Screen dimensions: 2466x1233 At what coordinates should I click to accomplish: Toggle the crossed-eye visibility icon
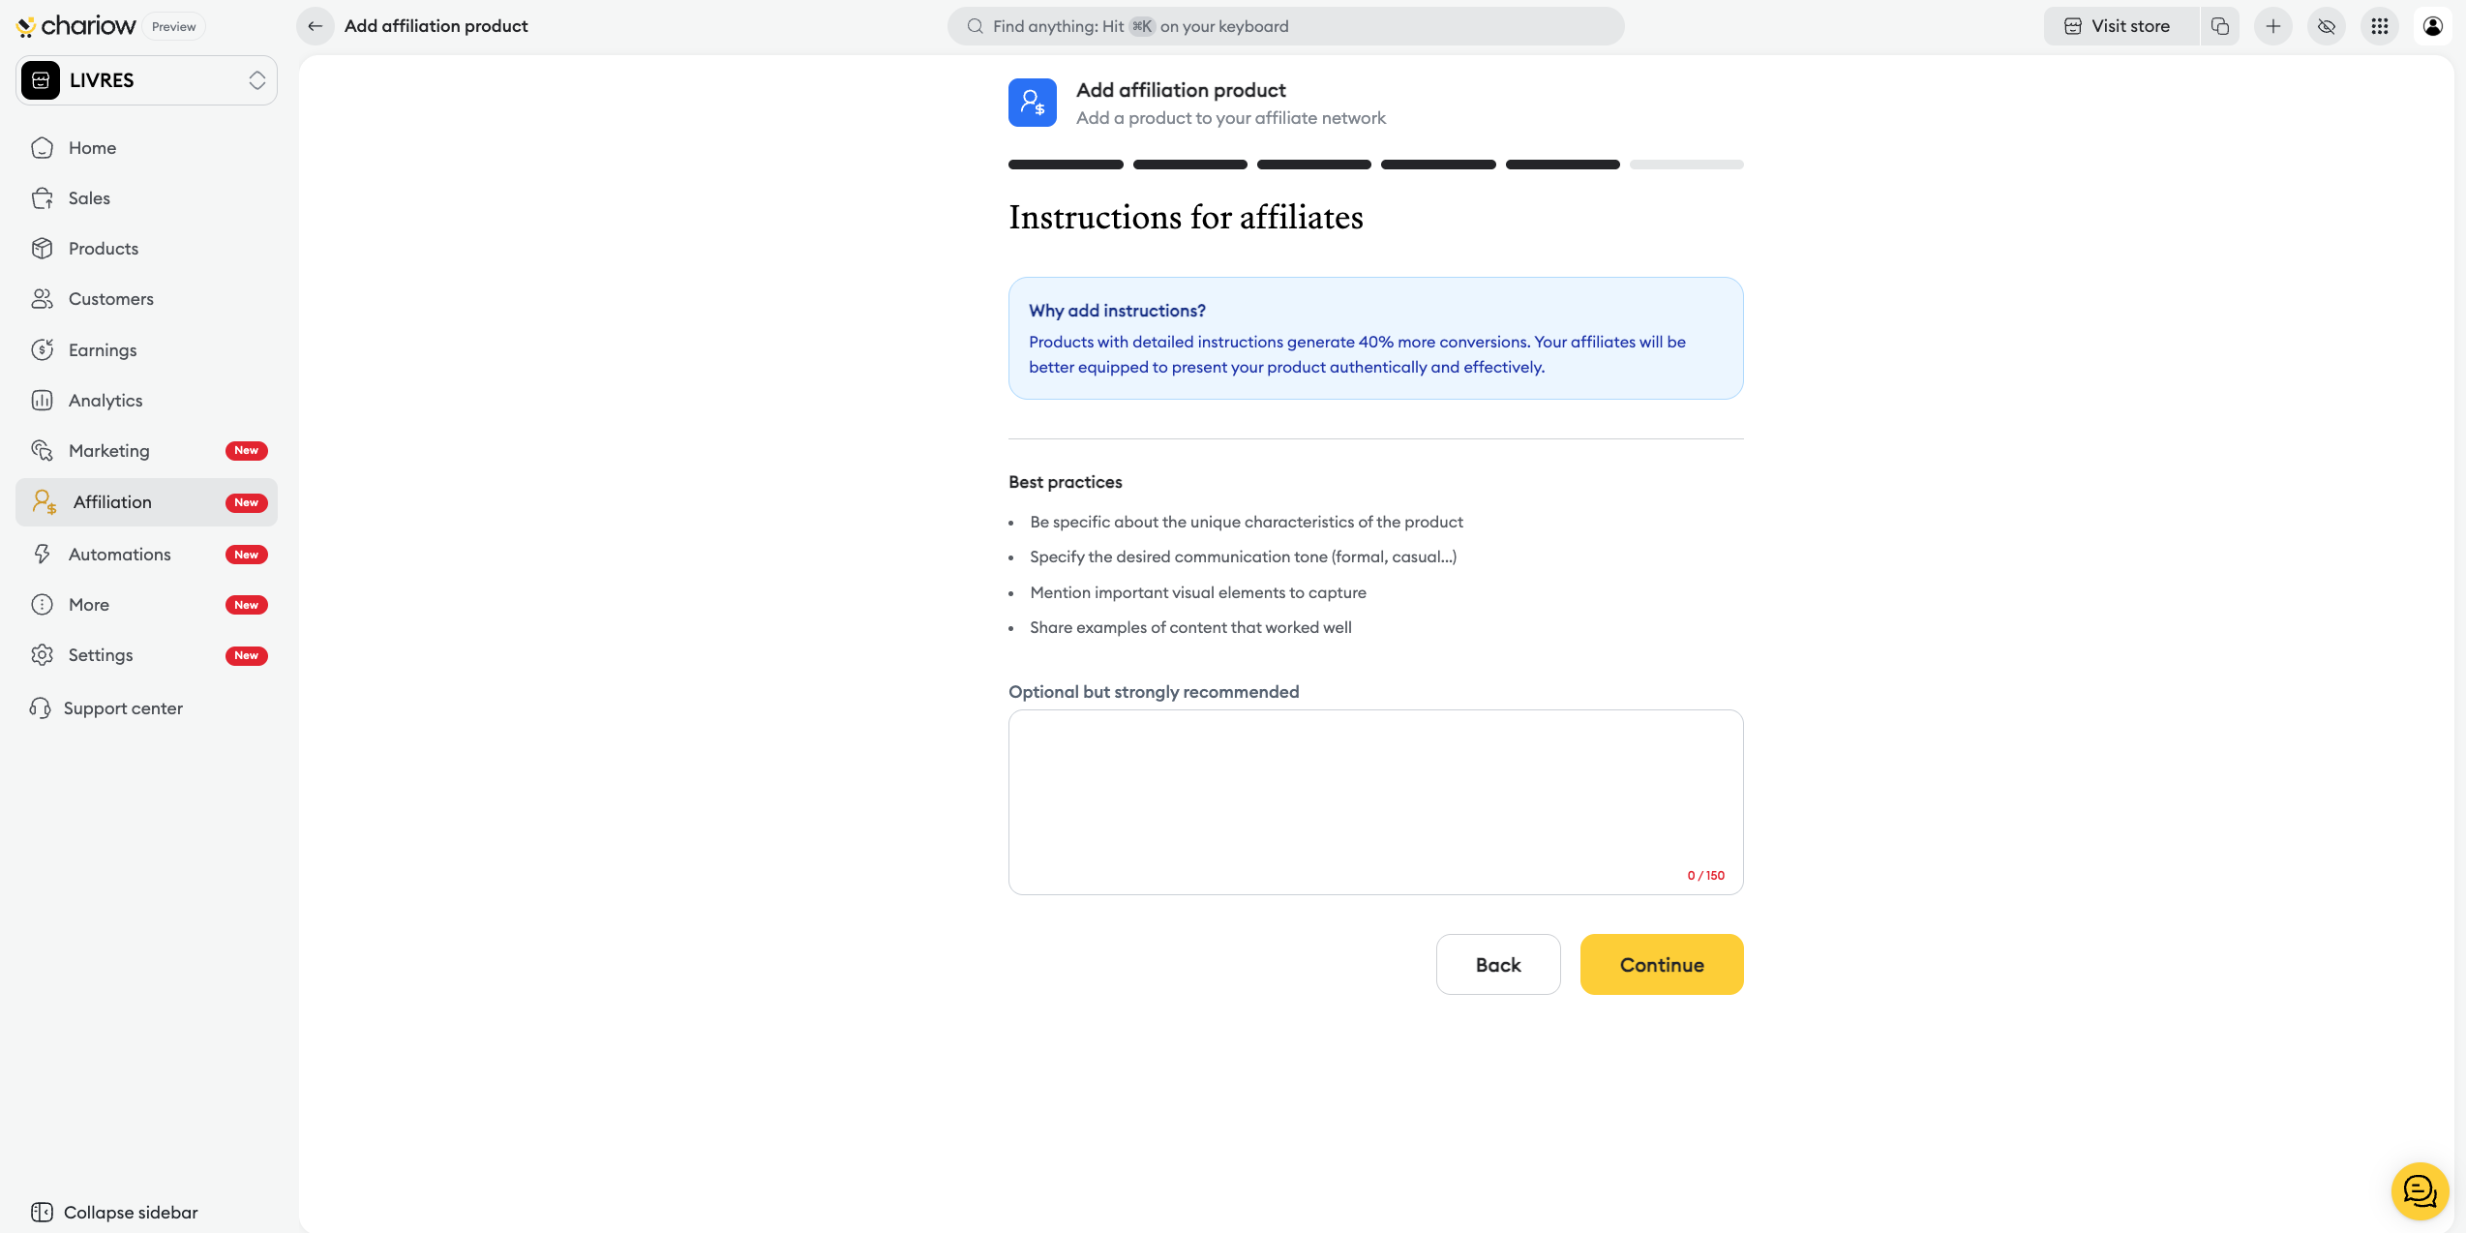[x=2327, y=26]
